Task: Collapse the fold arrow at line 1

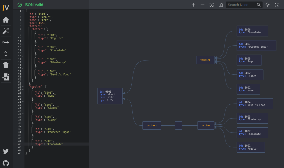Action: 23,11
